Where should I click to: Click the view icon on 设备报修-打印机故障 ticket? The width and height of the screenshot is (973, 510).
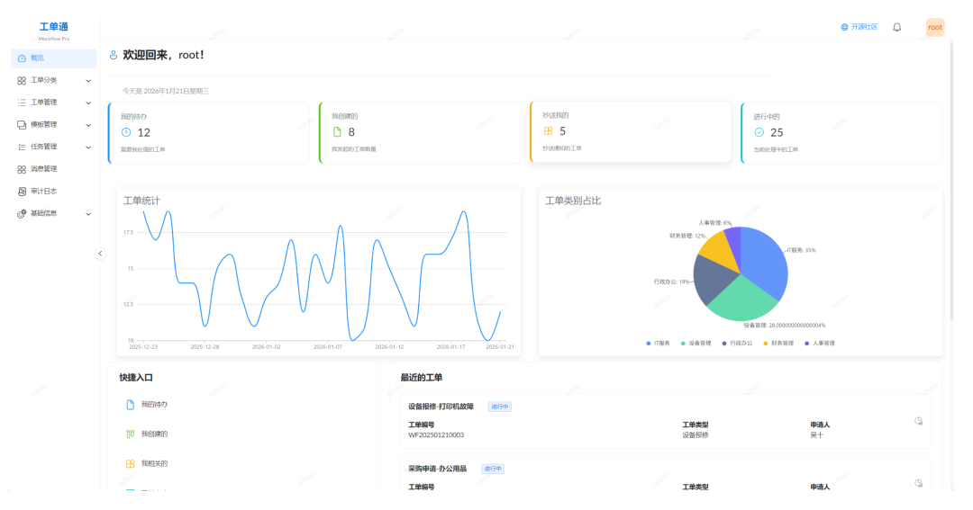coord(918,421)
